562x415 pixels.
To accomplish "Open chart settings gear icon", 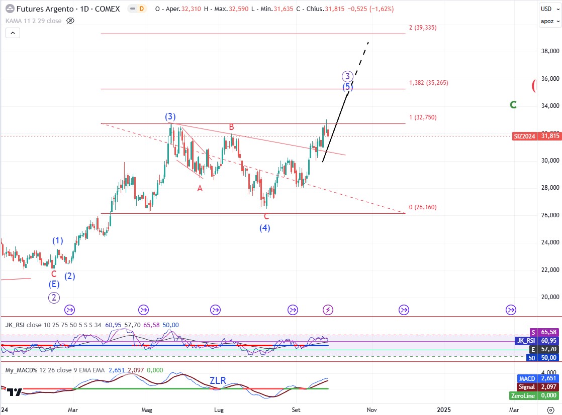I will [x=550, y=409].
